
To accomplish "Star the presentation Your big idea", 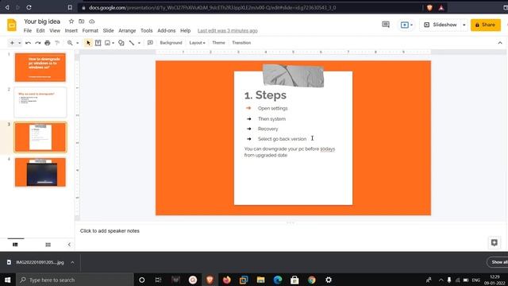I will tap(71, 21).
